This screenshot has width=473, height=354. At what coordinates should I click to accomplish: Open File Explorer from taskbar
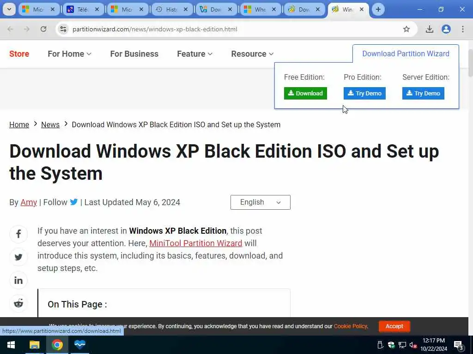[x=34, y=345]
